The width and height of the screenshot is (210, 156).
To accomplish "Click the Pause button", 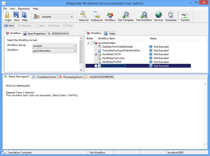I will (54, 26).
